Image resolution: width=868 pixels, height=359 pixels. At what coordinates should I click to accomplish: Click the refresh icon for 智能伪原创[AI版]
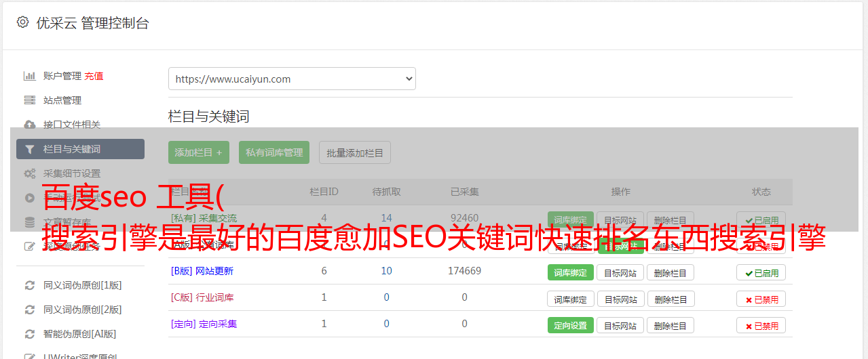click(x=29, y=334)
